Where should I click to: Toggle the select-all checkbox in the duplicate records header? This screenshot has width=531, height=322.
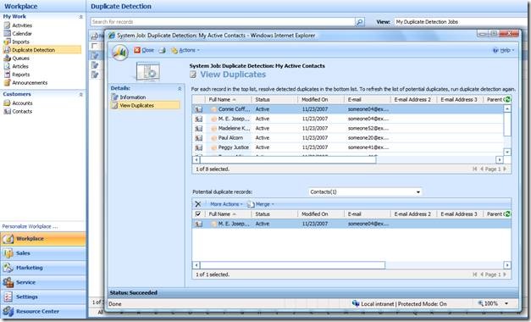(x=198, y=214)
